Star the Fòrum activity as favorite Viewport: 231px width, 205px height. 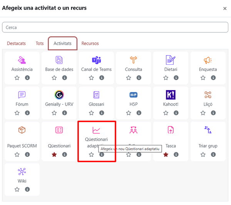(x=17, y=113)
